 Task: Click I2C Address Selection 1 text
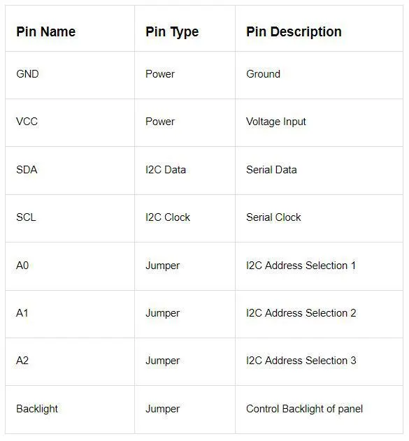coord(301,265)
